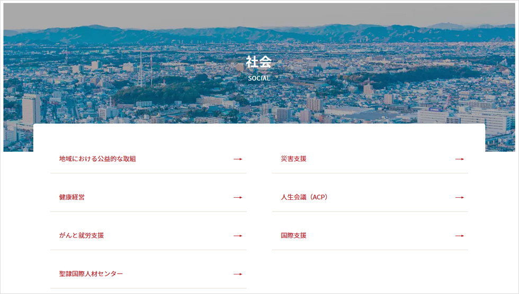Image resolution: width=519 pixels, height=294 pixels.
Task: Open the 地域における公益的な取組 link
Action: tap(97, 159)
